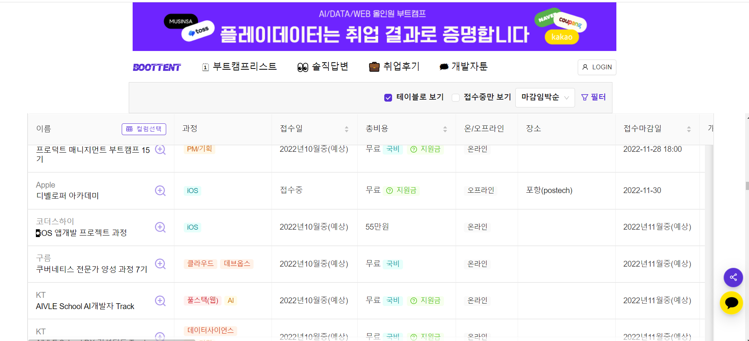Click 국비 badge in 쿠버네티스 row
The image size is (749, 341).
(x=393, y=264)
